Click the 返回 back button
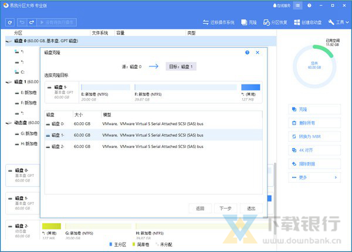The image size is (352, 252). coord(200,209)
